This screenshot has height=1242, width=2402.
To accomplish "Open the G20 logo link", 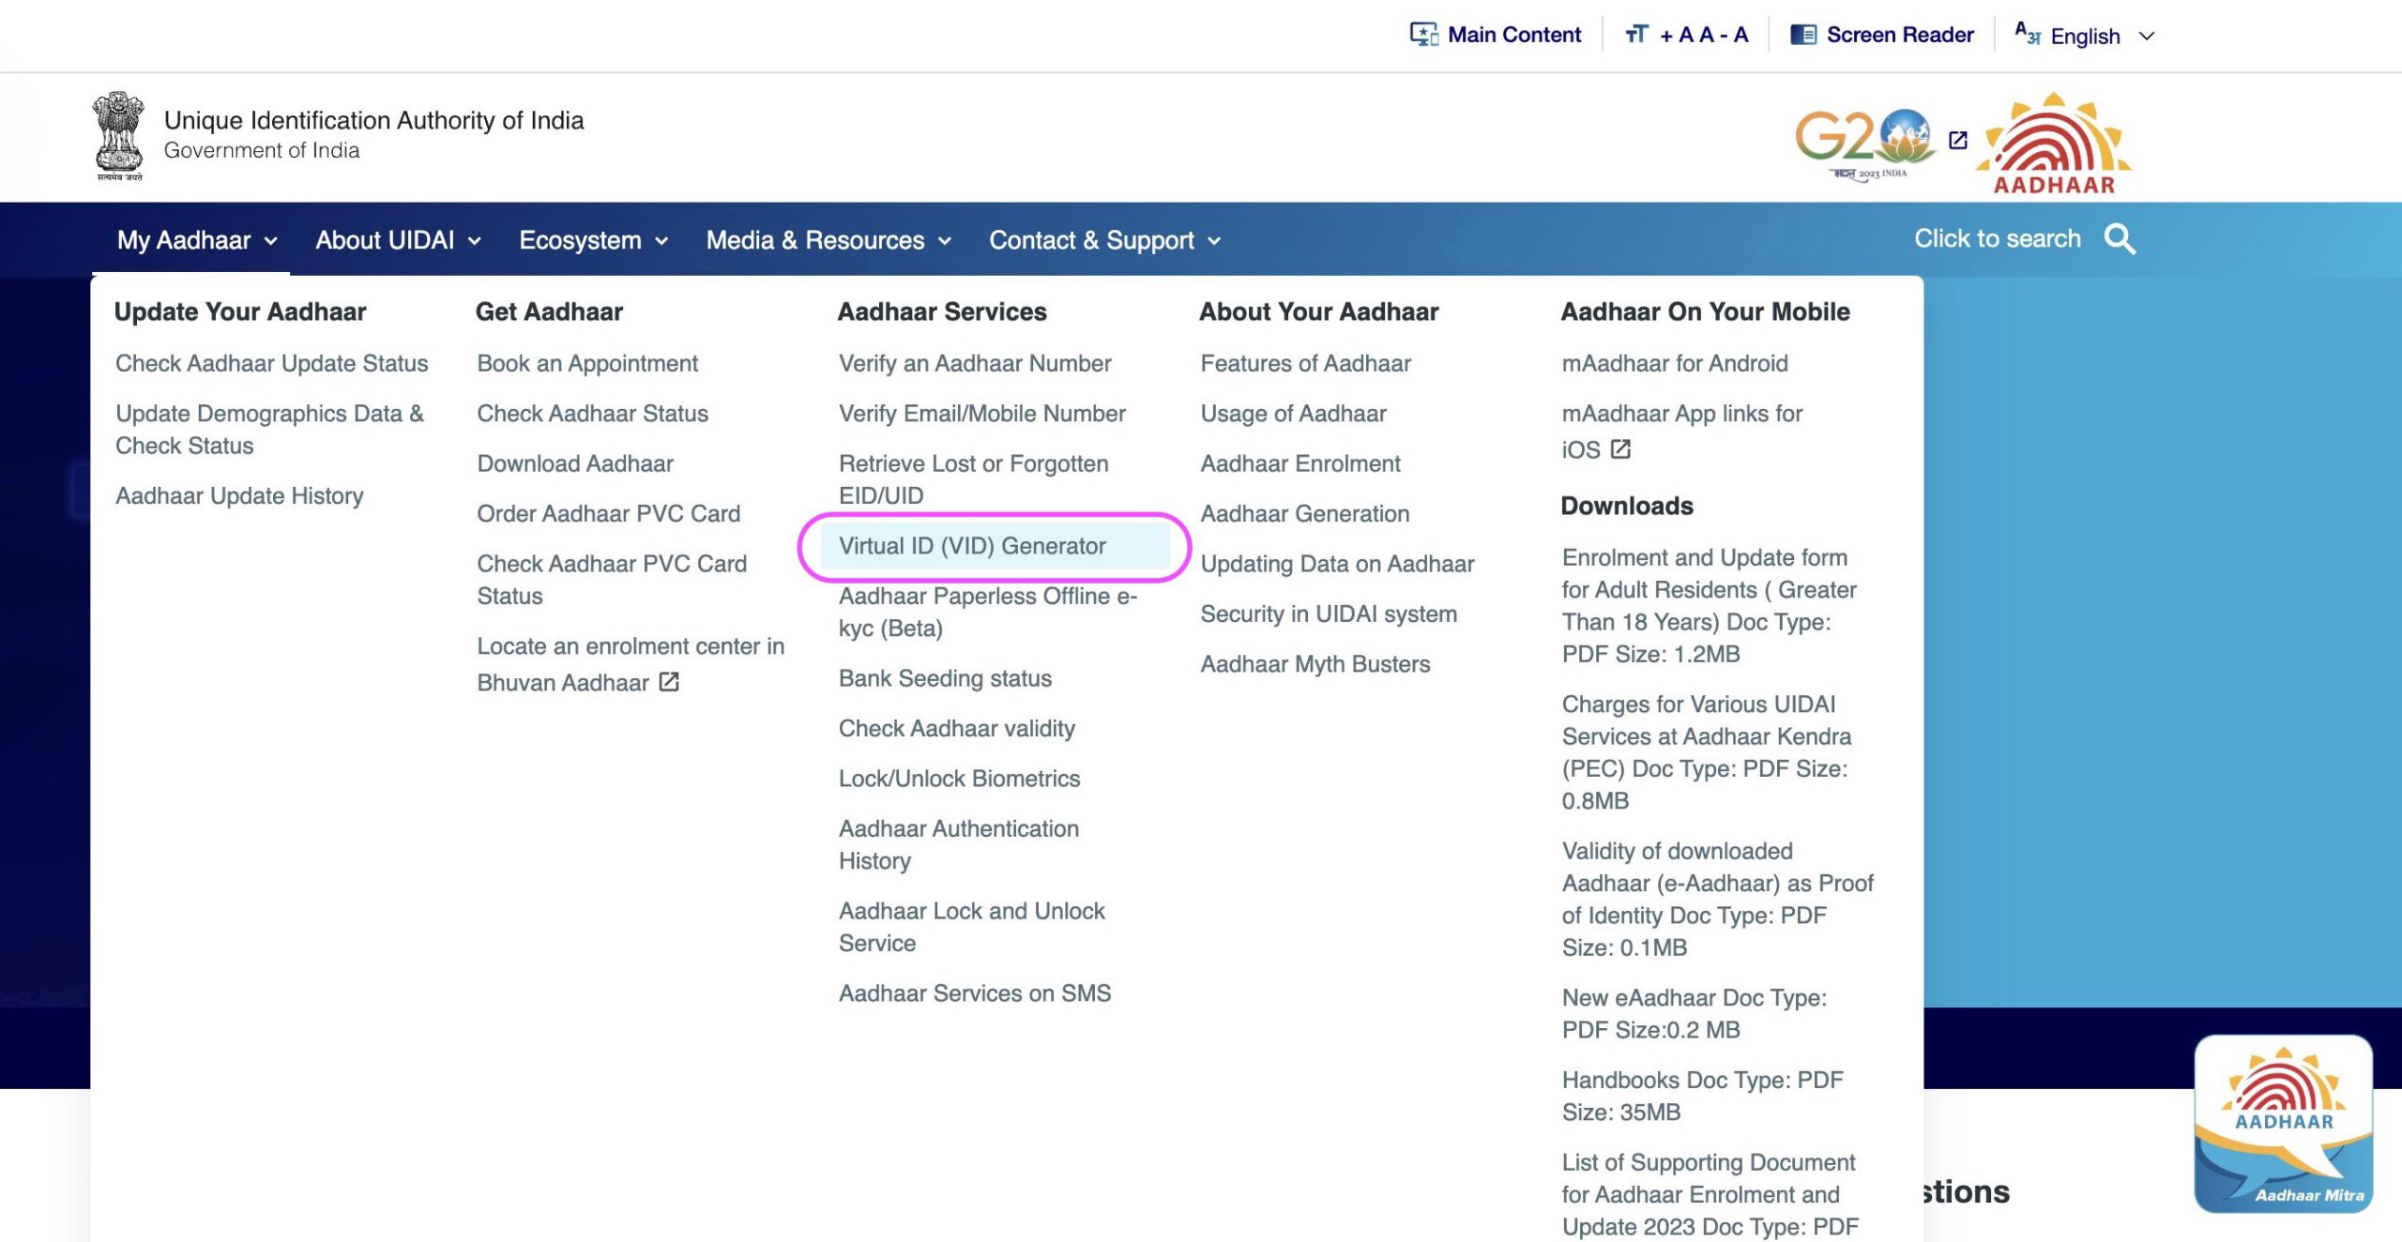I will pos(1863,143).
